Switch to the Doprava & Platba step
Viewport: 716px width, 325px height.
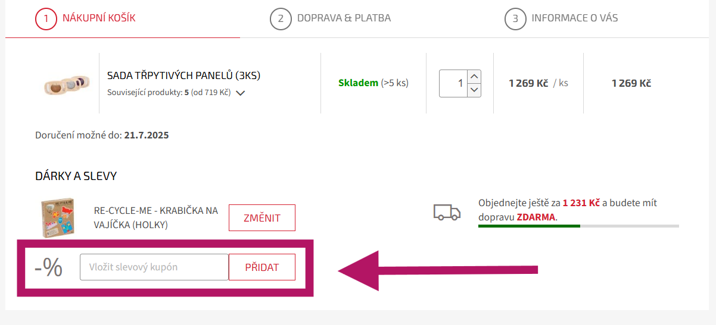tap(344, 18)
